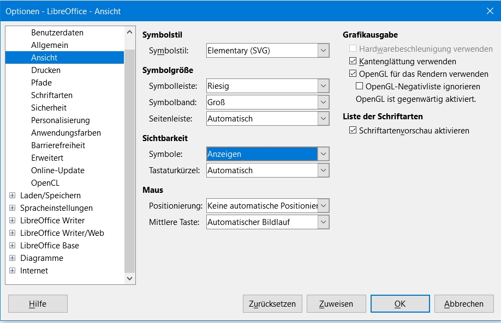Click the Zurücksetzen button

(272, 303)
